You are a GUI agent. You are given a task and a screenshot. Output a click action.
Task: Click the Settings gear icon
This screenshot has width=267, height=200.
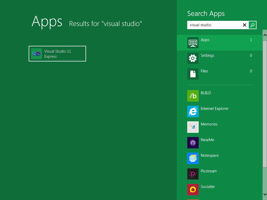coord(193,58)
